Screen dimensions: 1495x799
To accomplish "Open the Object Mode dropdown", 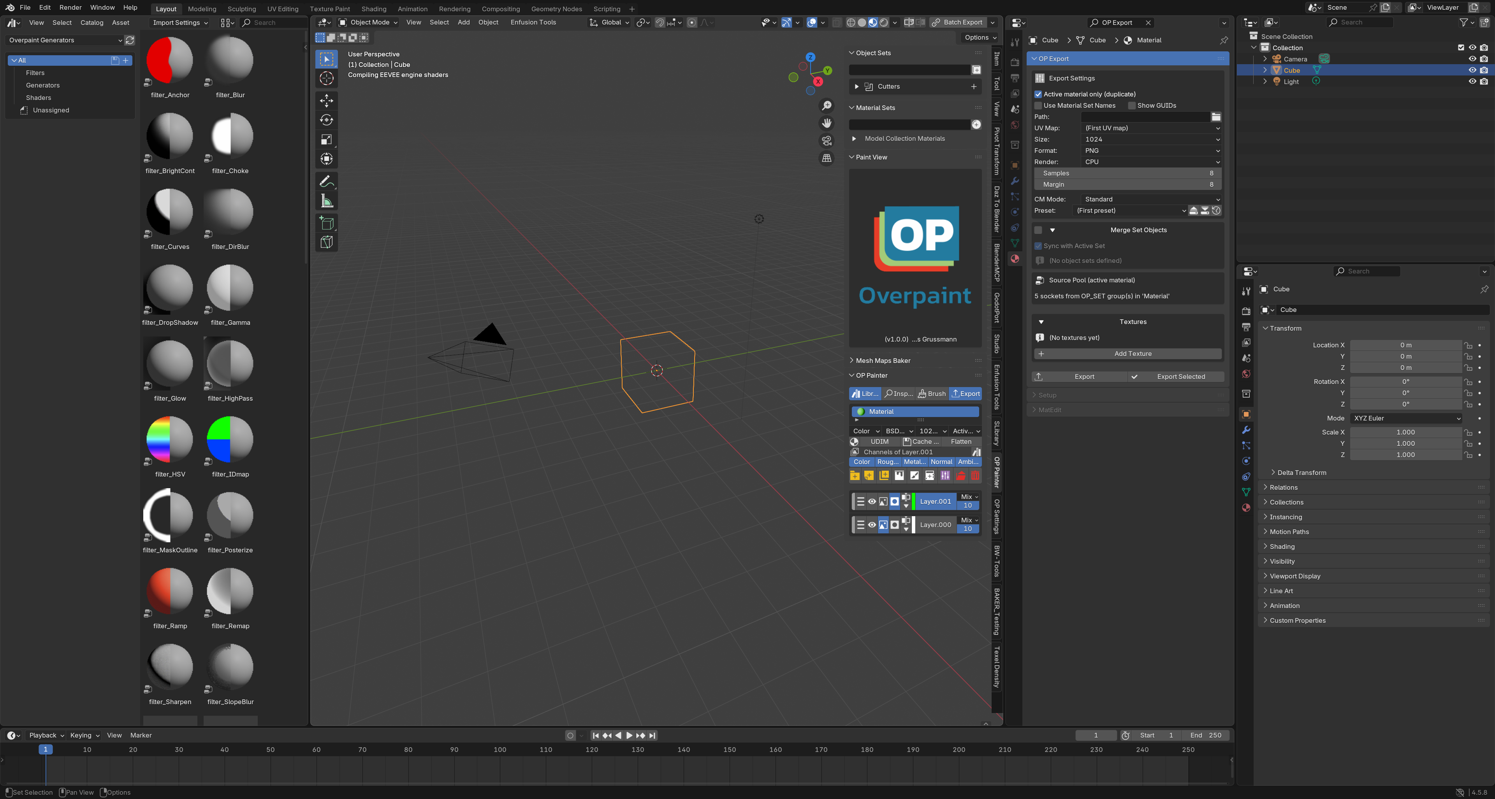I will coord(369,22).
